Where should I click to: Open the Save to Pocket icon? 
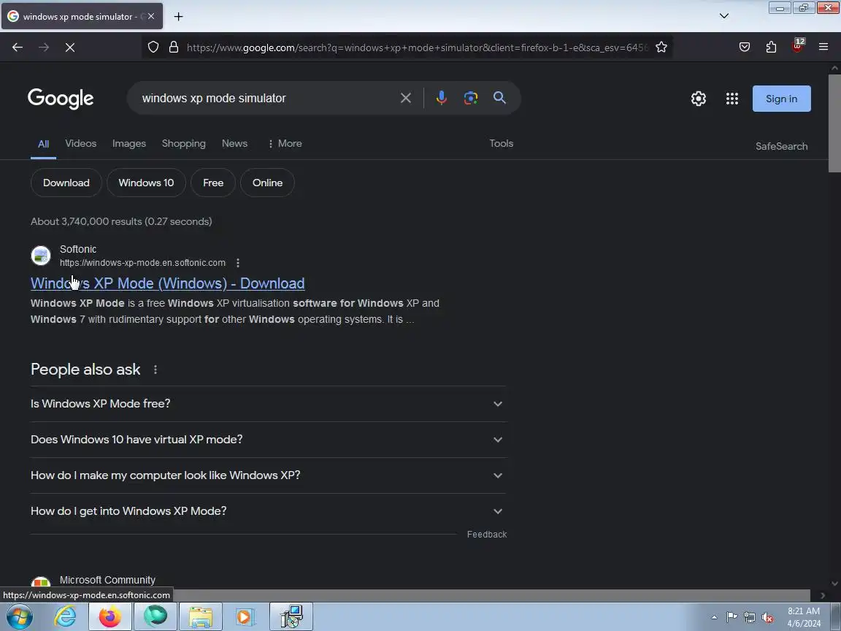[745, 47]
